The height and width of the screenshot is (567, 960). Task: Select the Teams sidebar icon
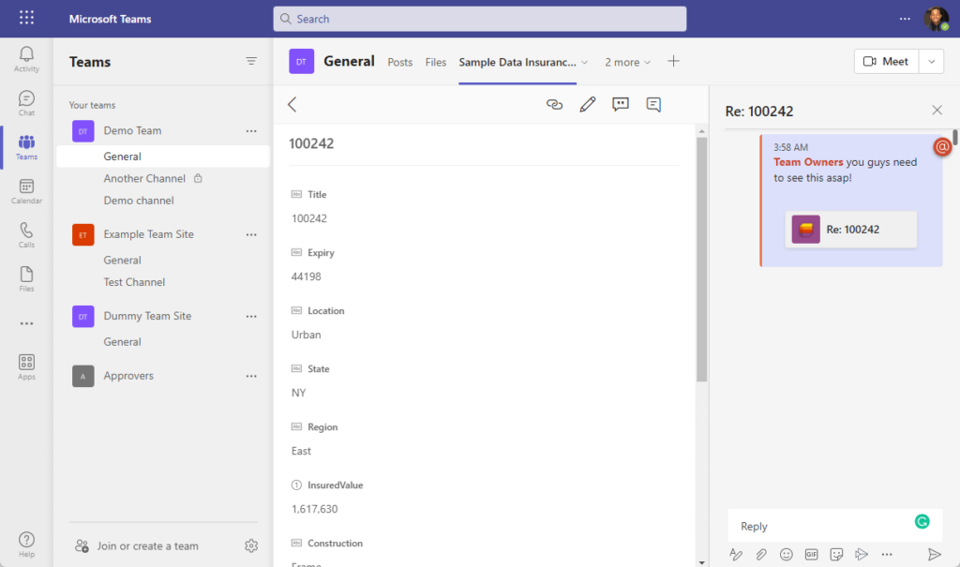[x=26, y=147]
